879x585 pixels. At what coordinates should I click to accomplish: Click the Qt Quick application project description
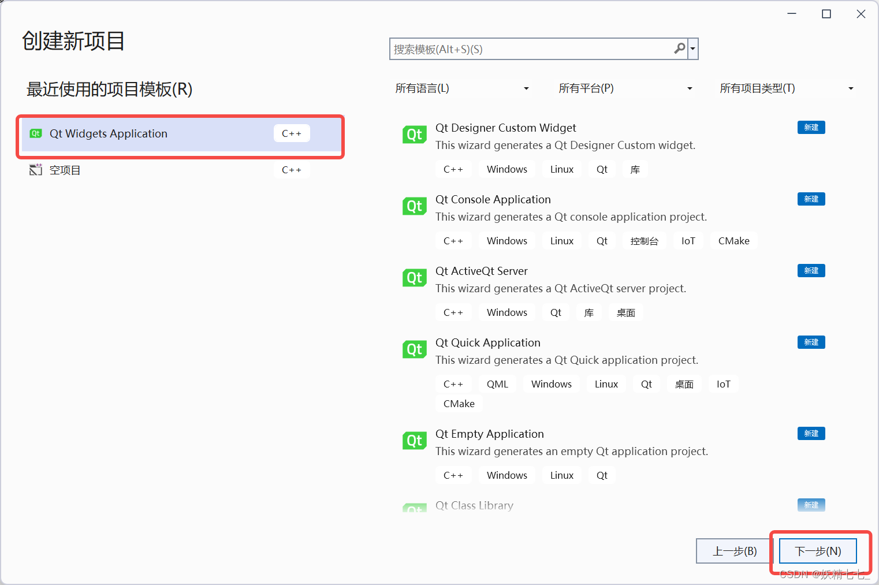567,360
